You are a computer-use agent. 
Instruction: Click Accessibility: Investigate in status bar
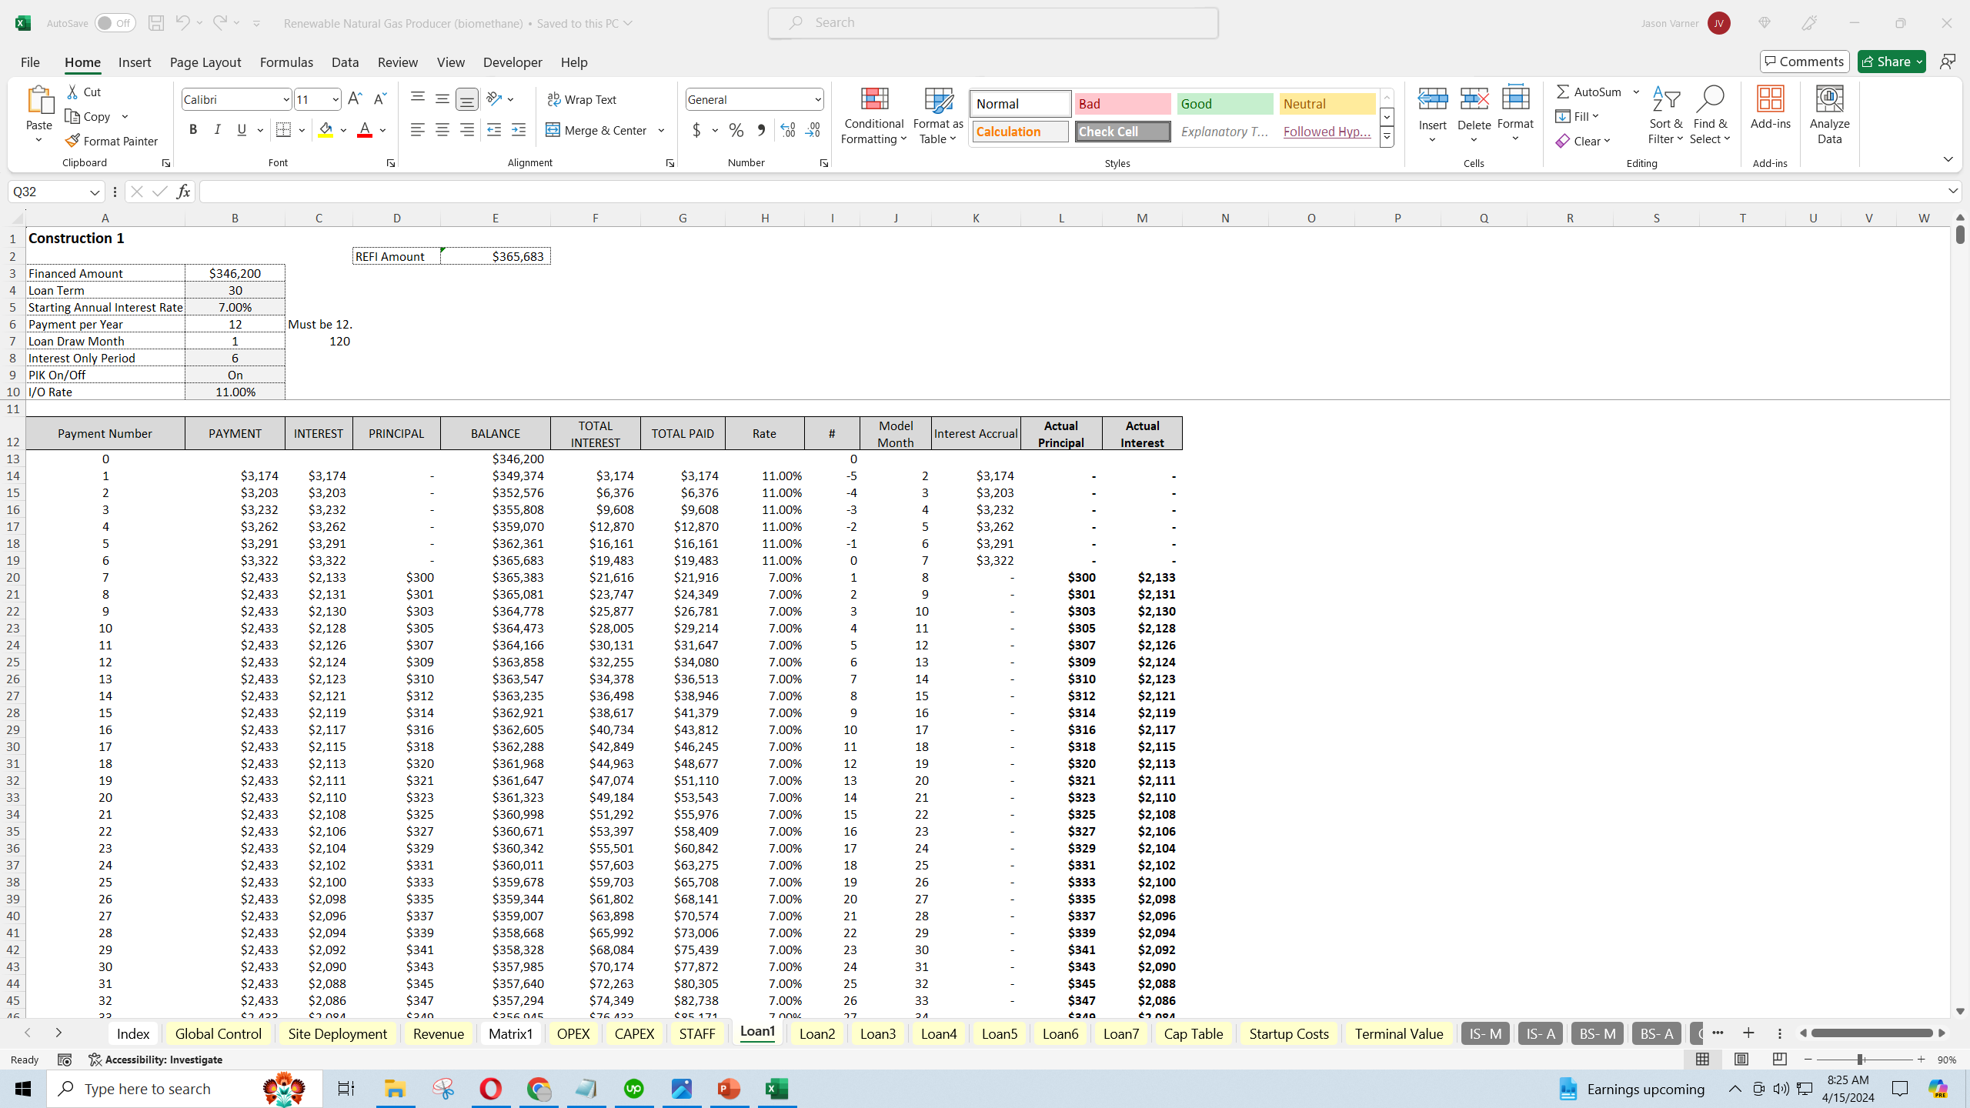click(155, 1060)
